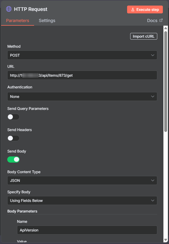Click the external link icon beside Docs
The image size is (169, 244).
tap(161, 20)
